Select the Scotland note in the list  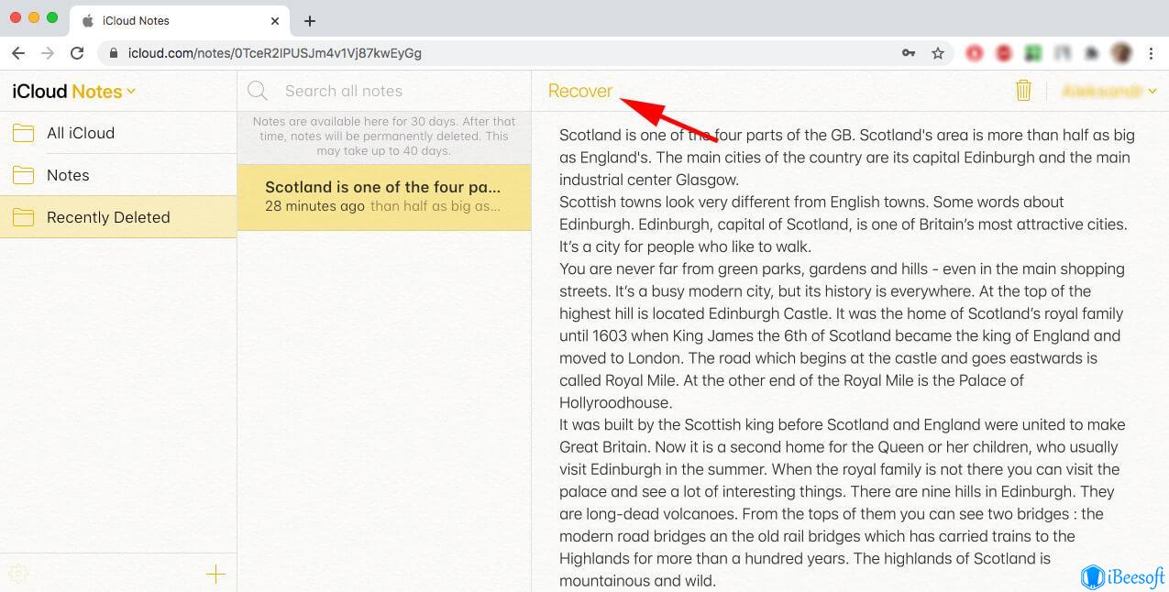pyautogui.click(x=384, y=197)
